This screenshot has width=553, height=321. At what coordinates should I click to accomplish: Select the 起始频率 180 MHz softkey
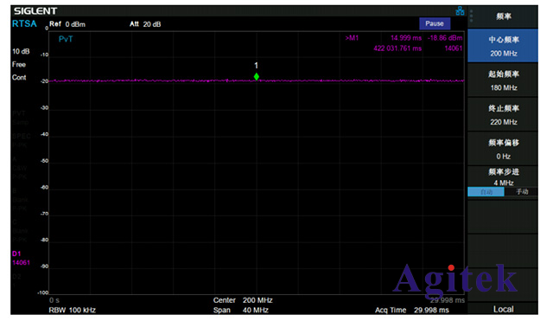click(x=503, y=80)
